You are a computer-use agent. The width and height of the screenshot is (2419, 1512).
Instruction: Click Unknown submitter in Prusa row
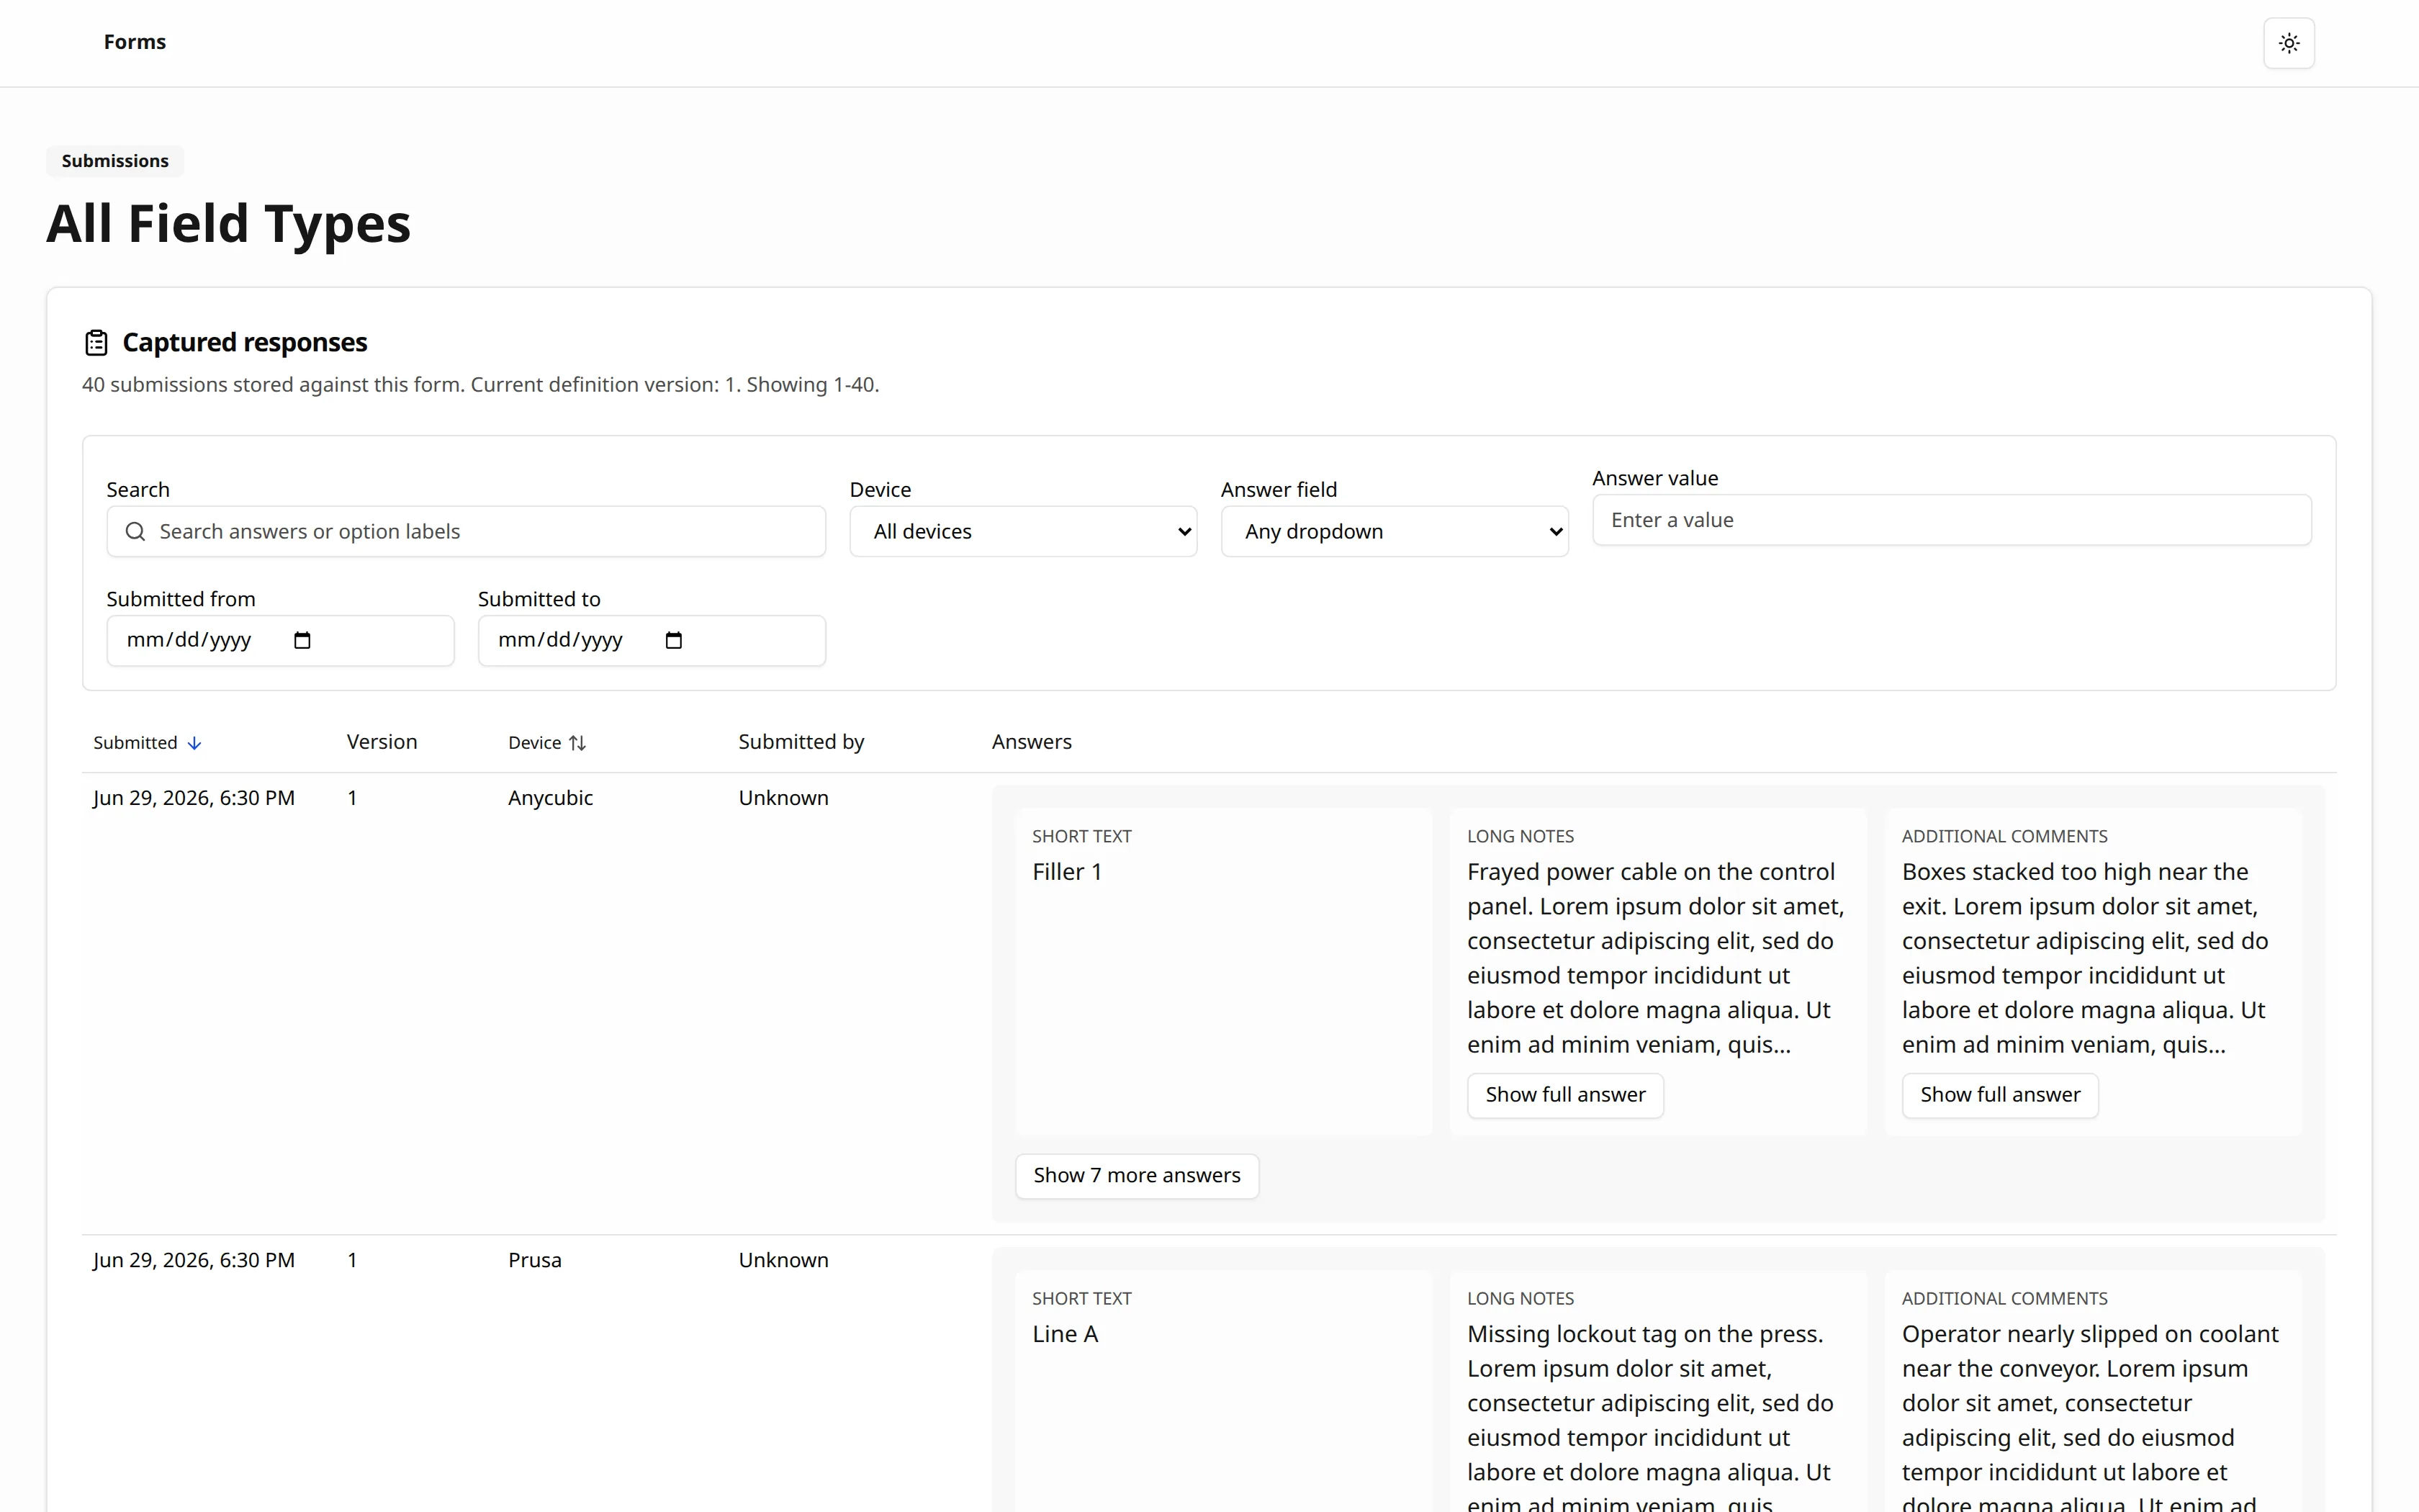784,1260
